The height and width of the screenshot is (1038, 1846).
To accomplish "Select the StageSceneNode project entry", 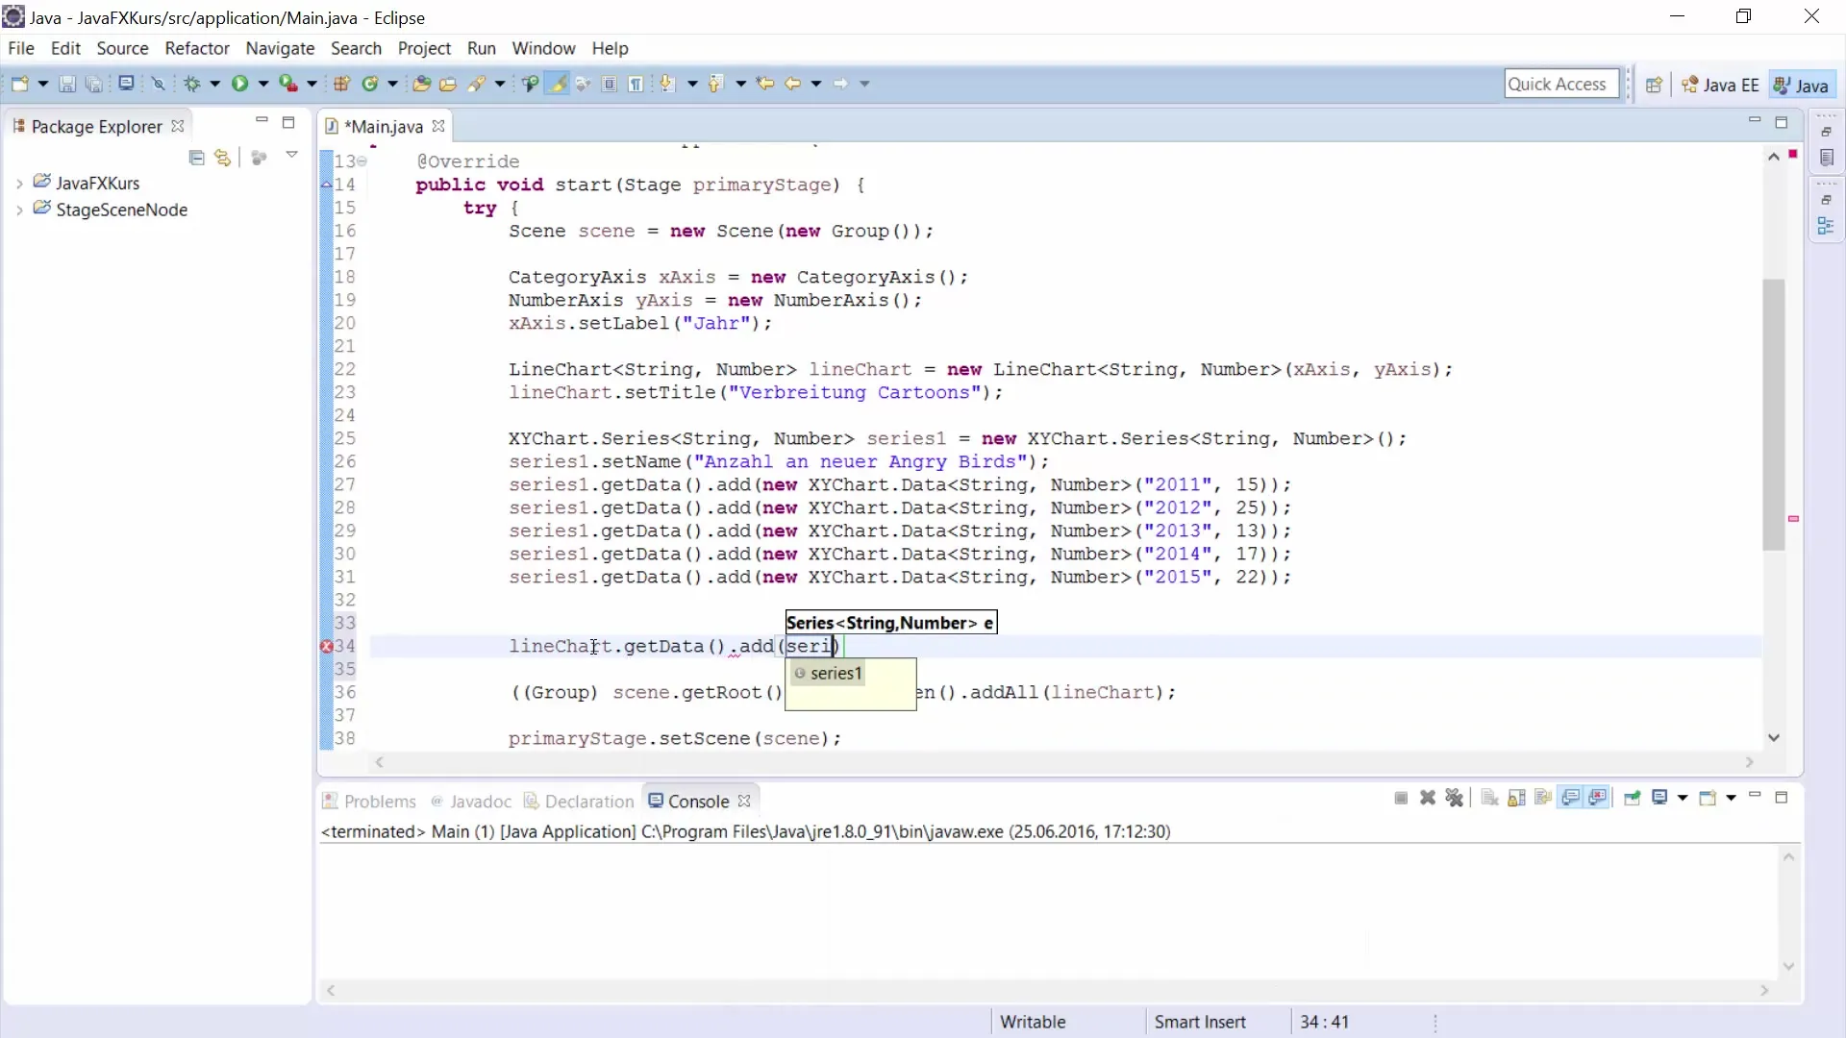I will click(121, 210).
